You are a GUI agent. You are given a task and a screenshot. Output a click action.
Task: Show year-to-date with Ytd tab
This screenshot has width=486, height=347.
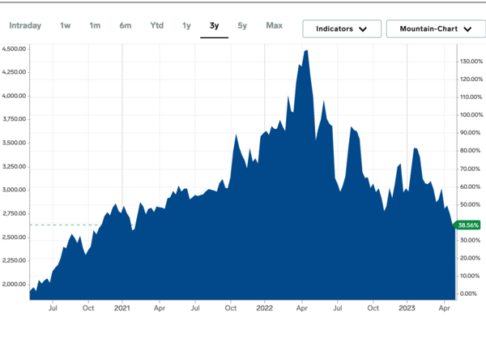click(156, 26)
